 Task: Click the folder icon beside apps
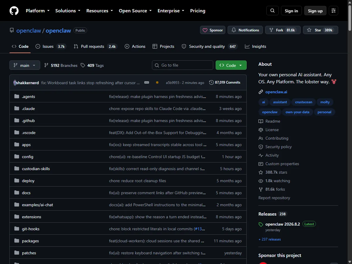[x=16, y=145]
